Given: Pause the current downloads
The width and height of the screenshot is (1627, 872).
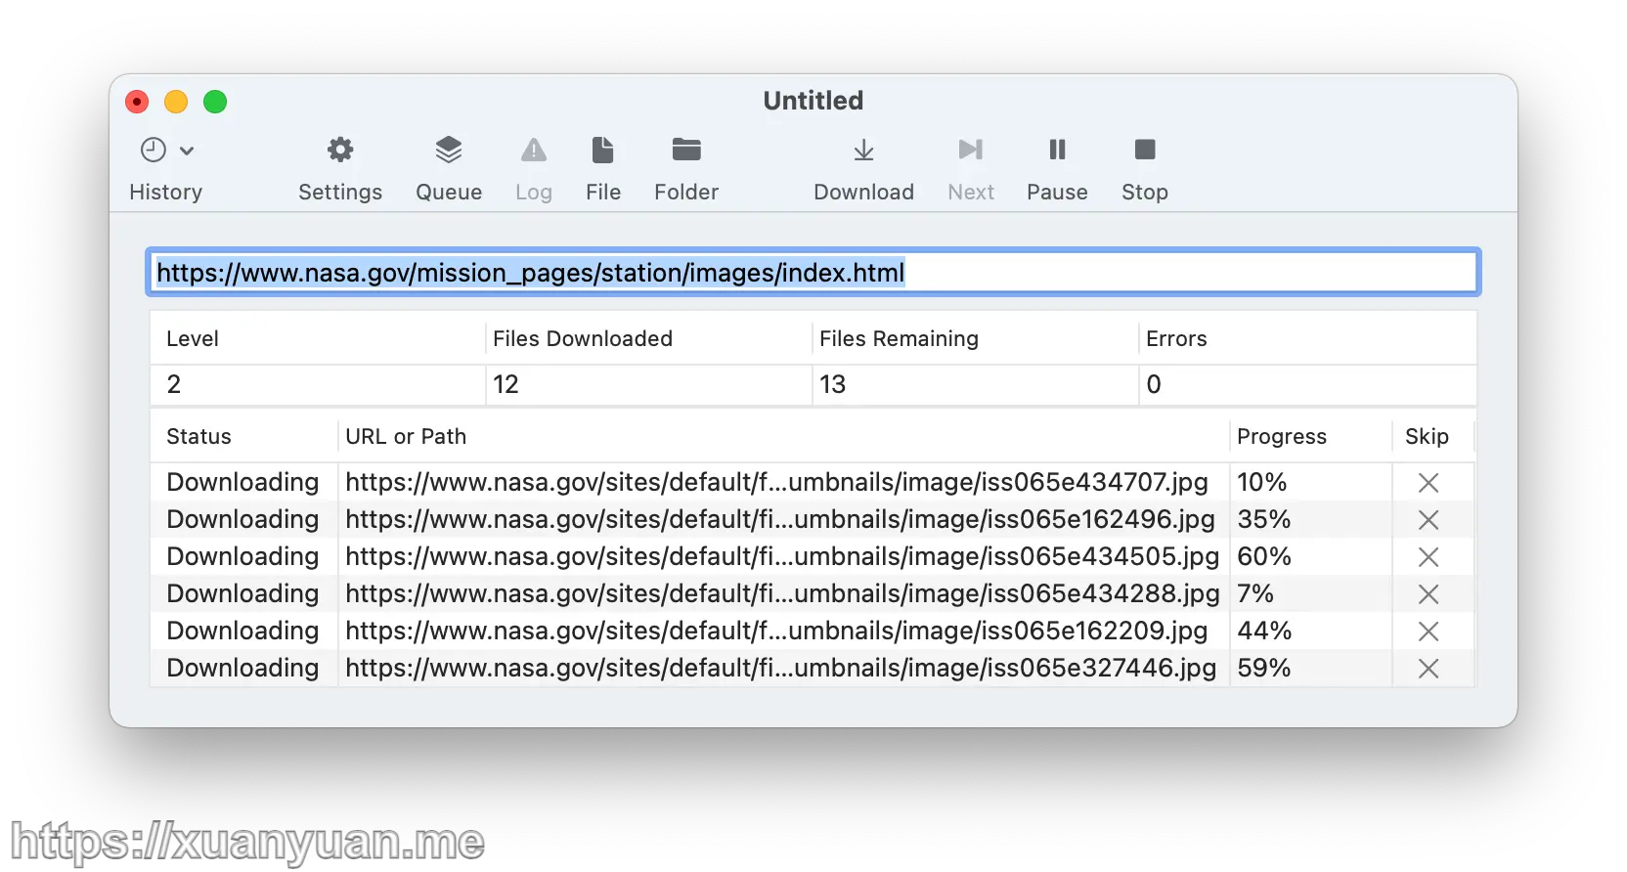Looking at the screenshot, I should [1057, 150].
